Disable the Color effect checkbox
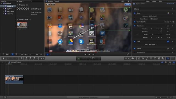The image size is (176, 99). pyautogui.click(x=135, y=13)
